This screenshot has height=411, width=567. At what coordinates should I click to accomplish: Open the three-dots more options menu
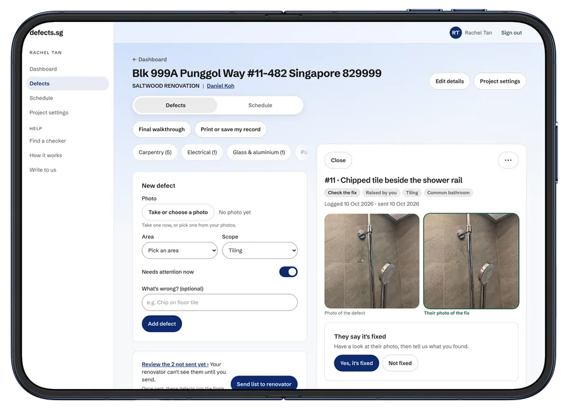tap(508, 160)
